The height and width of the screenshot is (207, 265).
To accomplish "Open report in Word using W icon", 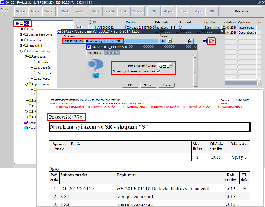I will [x=204, y=41].
